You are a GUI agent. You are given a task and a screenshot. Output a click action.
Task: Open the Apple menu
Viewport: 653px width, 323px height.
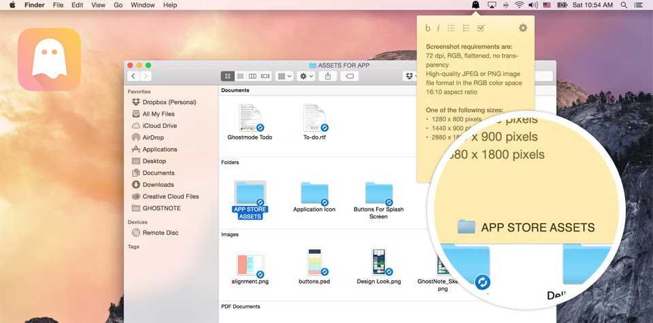tap(12, 5)
